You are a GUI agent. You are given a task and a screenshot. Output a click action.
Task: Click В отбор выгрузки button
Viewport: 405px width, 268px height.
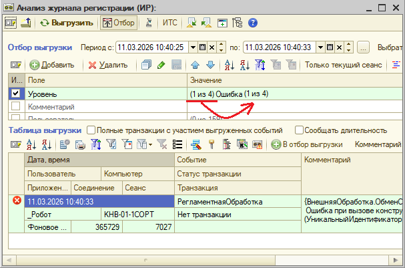coord(307,144)
